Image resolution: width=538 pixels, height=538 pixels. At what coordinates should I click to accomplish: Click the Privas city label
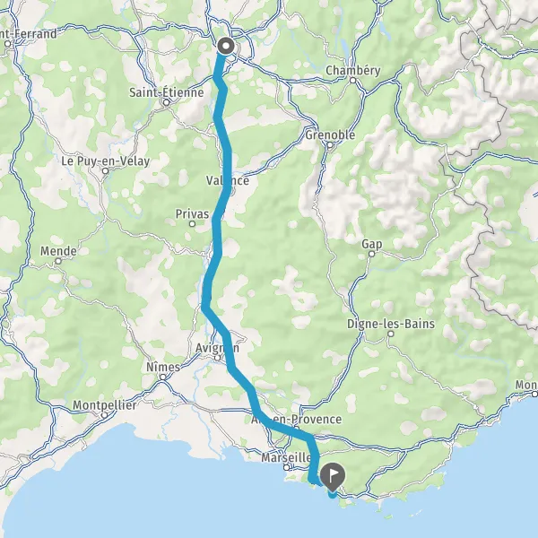[192, 214]
